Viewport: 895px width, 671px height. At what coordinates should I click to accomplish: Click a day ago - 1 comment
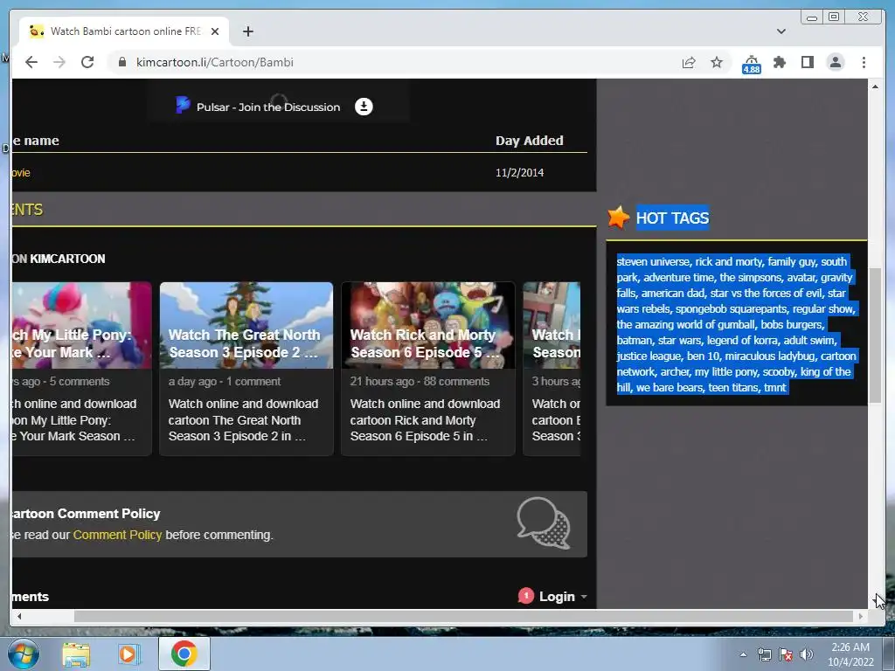tap(225, 381)
